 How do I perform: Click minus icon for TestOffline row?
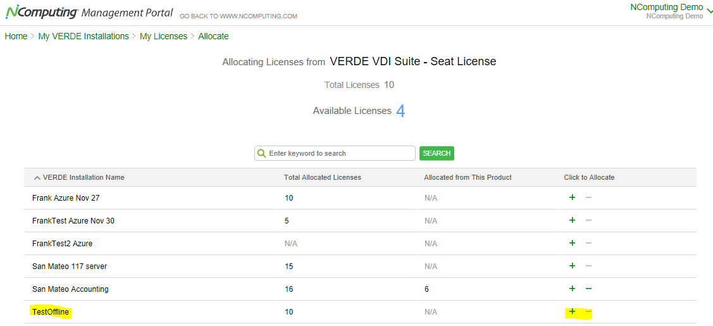tap(588, 311)
